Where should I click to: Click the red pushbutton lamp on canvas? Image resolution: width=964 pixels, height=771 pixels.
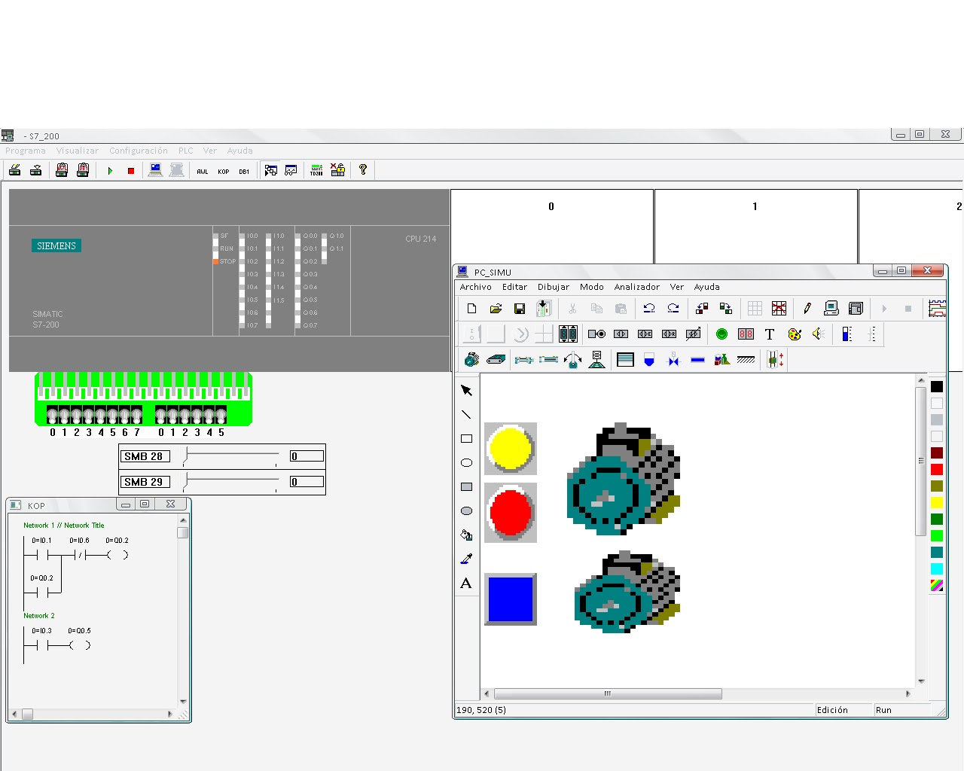511,513
